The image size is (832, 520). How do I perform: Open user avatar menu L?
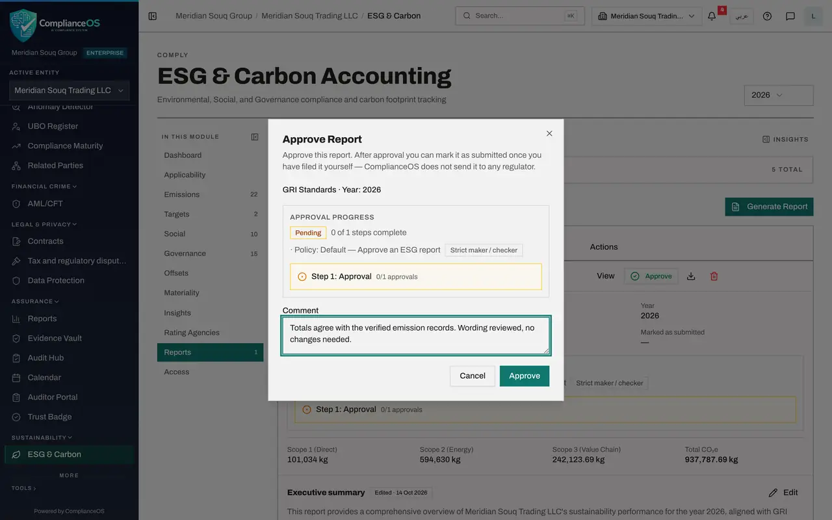click(x=813, y=16)
